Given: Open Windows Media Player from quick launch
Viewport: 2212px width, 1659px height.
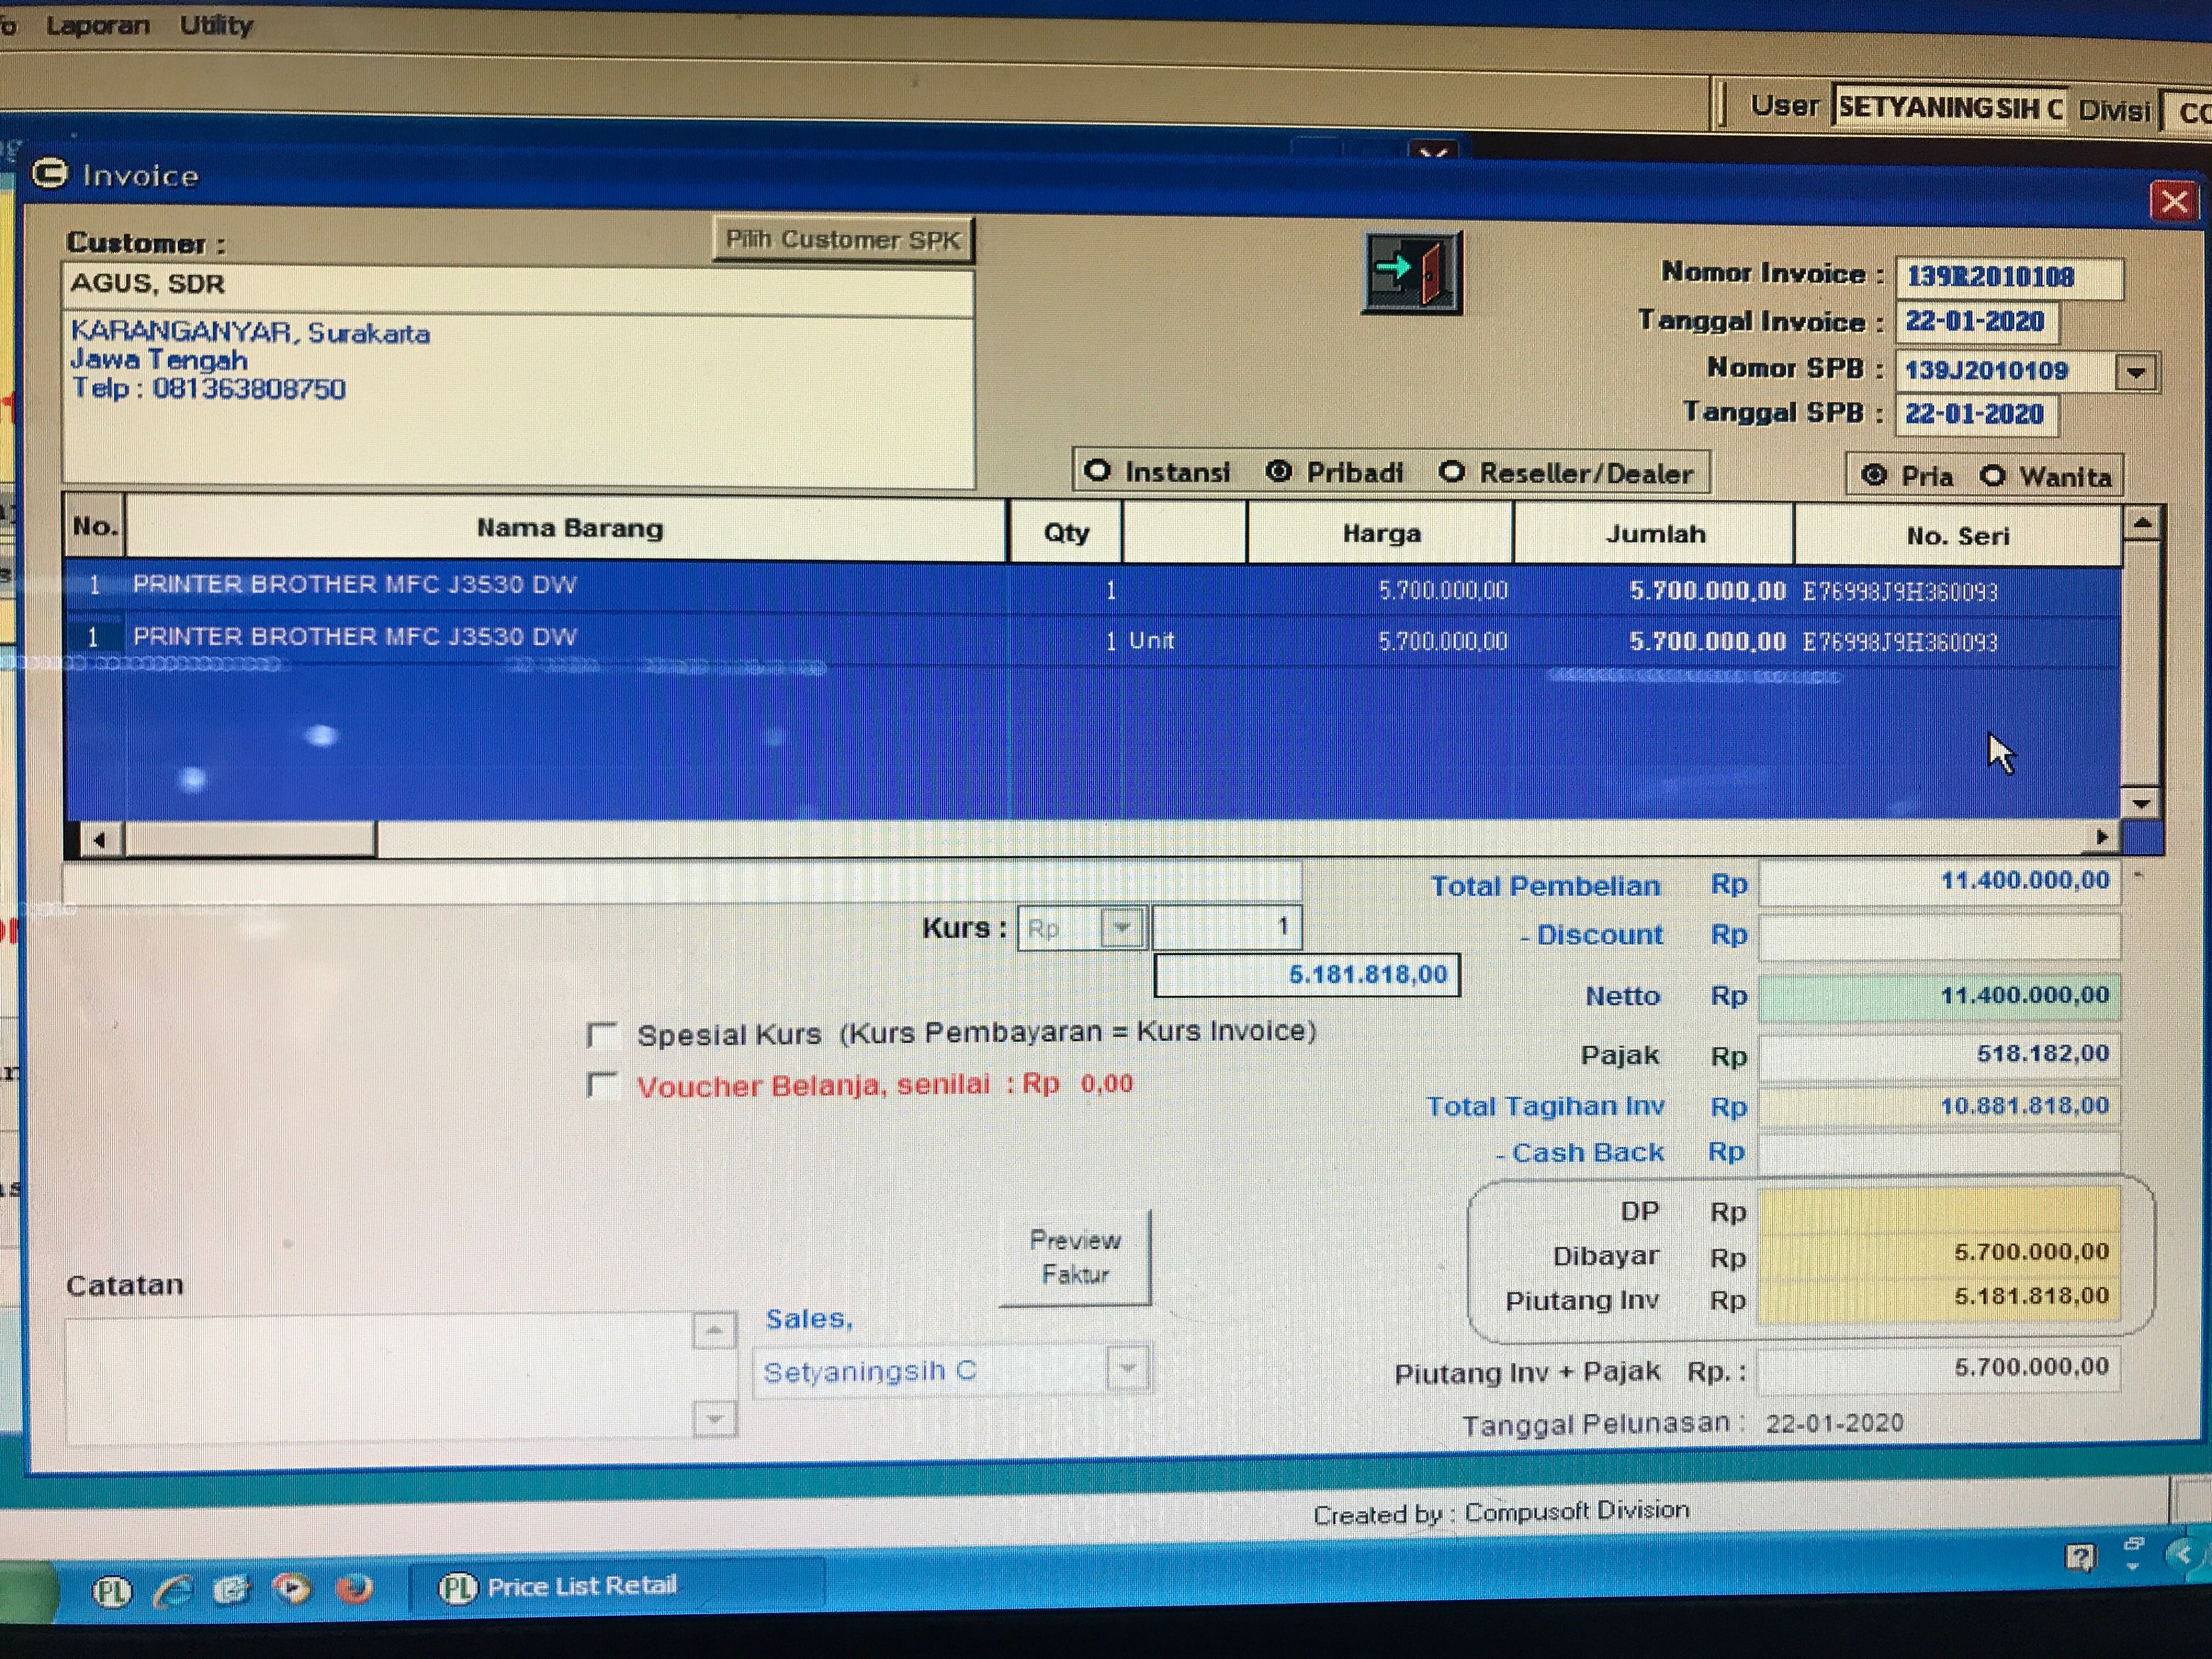Looking at the screenshot, I should (x=292, y=1588).
